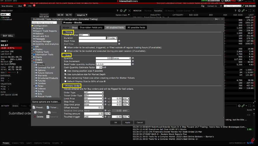Click Delete preset red X icon
258x146 pixels.
pyautogui.click(x=35, y=117)
